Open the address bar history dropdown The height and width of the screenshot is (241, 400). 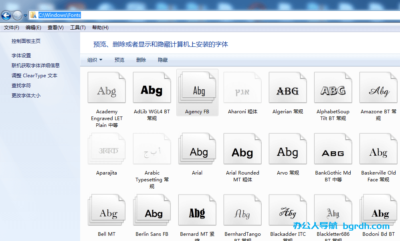pos(25,15)
